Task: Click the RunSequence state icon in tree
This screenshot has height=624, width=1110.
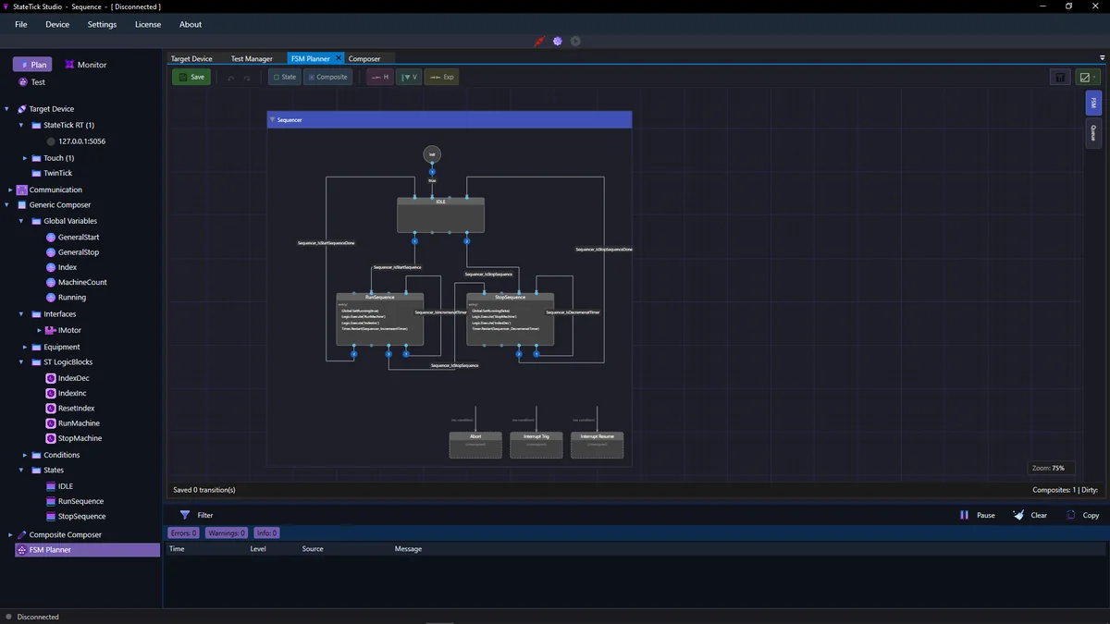Action: pyautogui.click(x=51, y=501)
